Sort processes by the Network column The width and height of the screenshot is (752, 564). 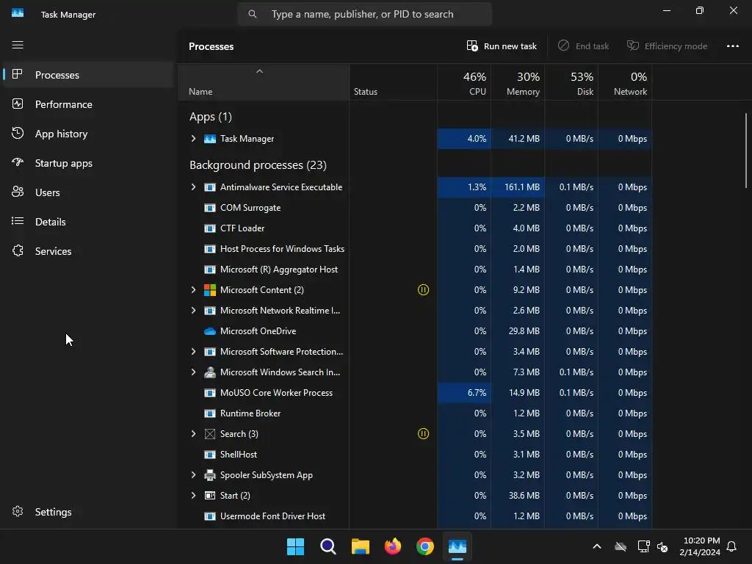tap(626, 83)
